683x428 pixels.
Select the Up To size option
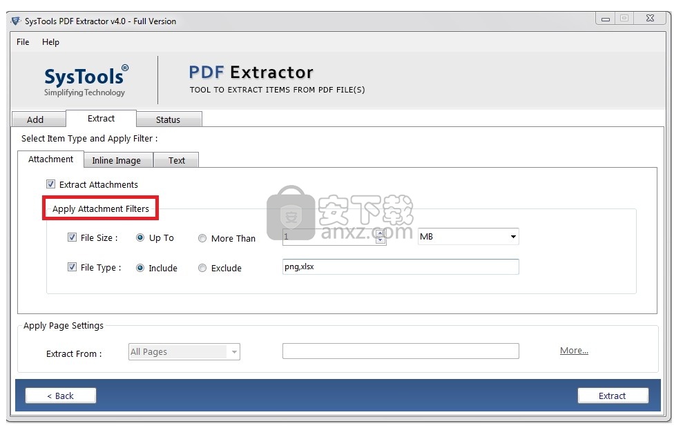(140, 237)
